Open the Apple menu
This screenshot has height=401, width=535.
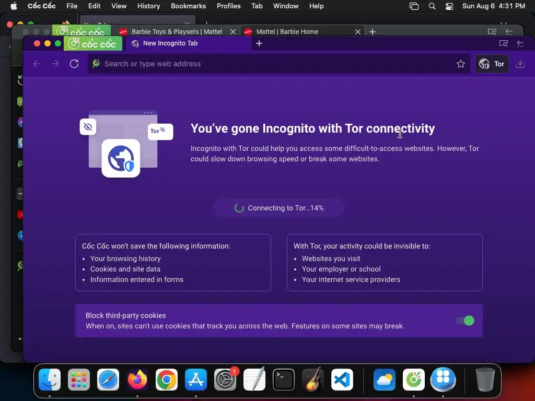click(x=14, y=6)
